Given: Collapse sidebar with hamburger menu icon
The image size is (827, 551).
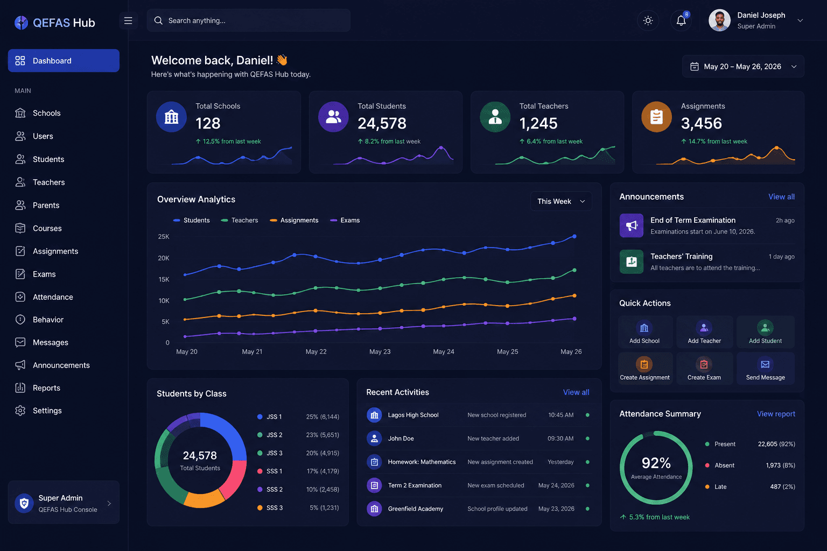Looking at the screenshot, I should tap(128, 20).
